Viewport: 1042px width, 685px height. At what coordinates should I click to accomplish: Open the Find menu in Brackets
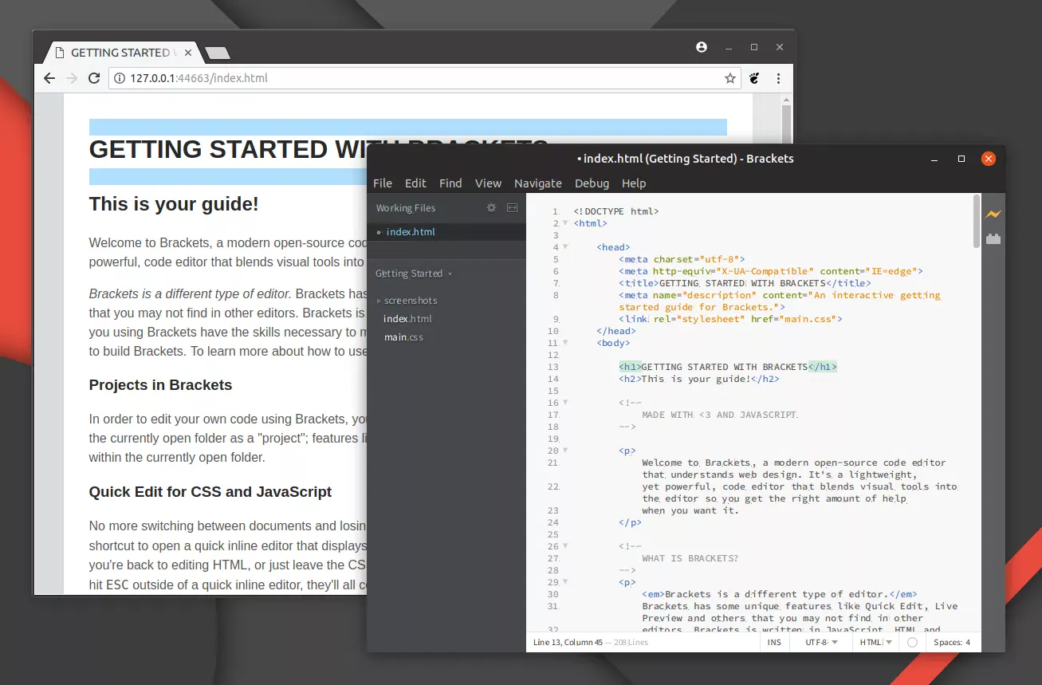(450, 183)
